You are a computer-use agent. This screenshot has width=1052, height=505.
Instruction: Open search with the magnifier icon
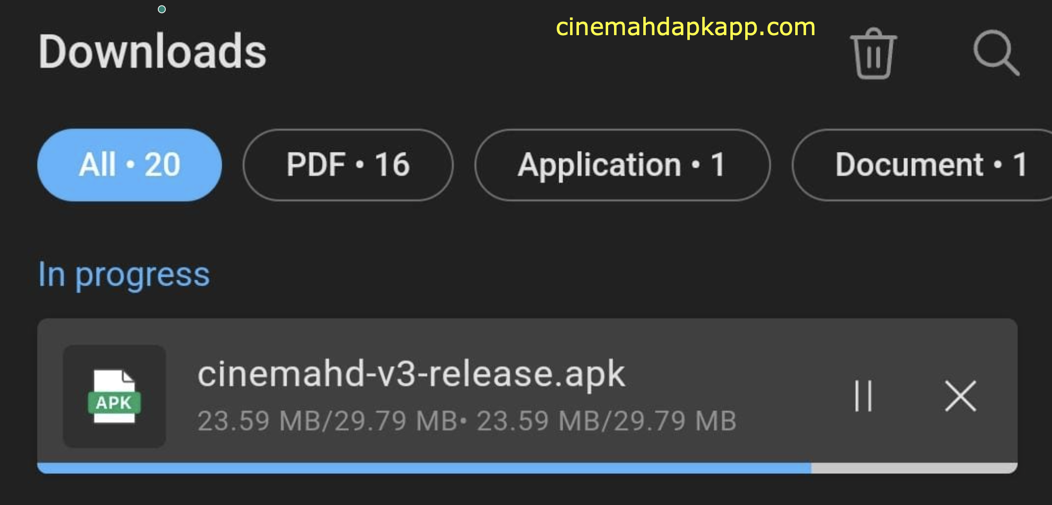(996, 52)
